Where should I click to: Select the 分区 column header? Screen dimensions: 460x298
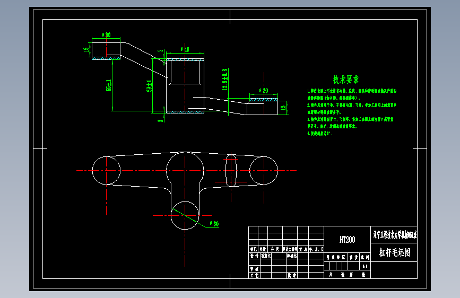[275, 249]
